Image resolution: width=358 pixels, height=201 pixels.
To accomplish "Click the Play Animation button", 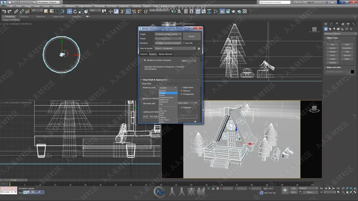I will tap(330, 188).
